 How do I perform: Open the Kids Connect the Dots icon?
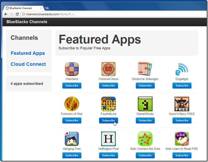(x=145, y=139)
